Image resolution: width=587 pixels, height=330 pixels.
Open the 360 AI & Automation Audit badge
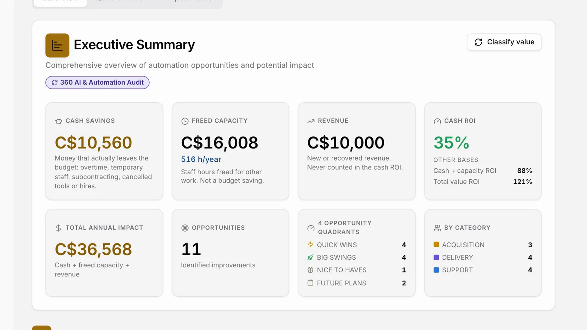[98, 82]
